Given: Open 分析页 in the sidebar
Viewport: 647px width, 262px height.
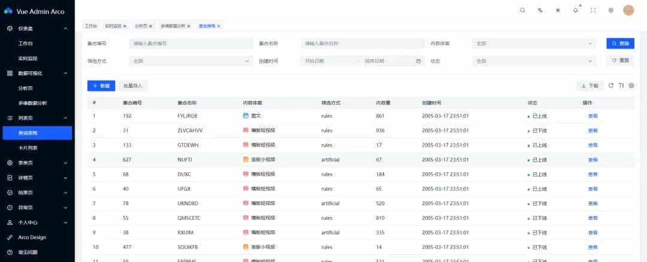Looking at the screenshot, I should [26, 88].
